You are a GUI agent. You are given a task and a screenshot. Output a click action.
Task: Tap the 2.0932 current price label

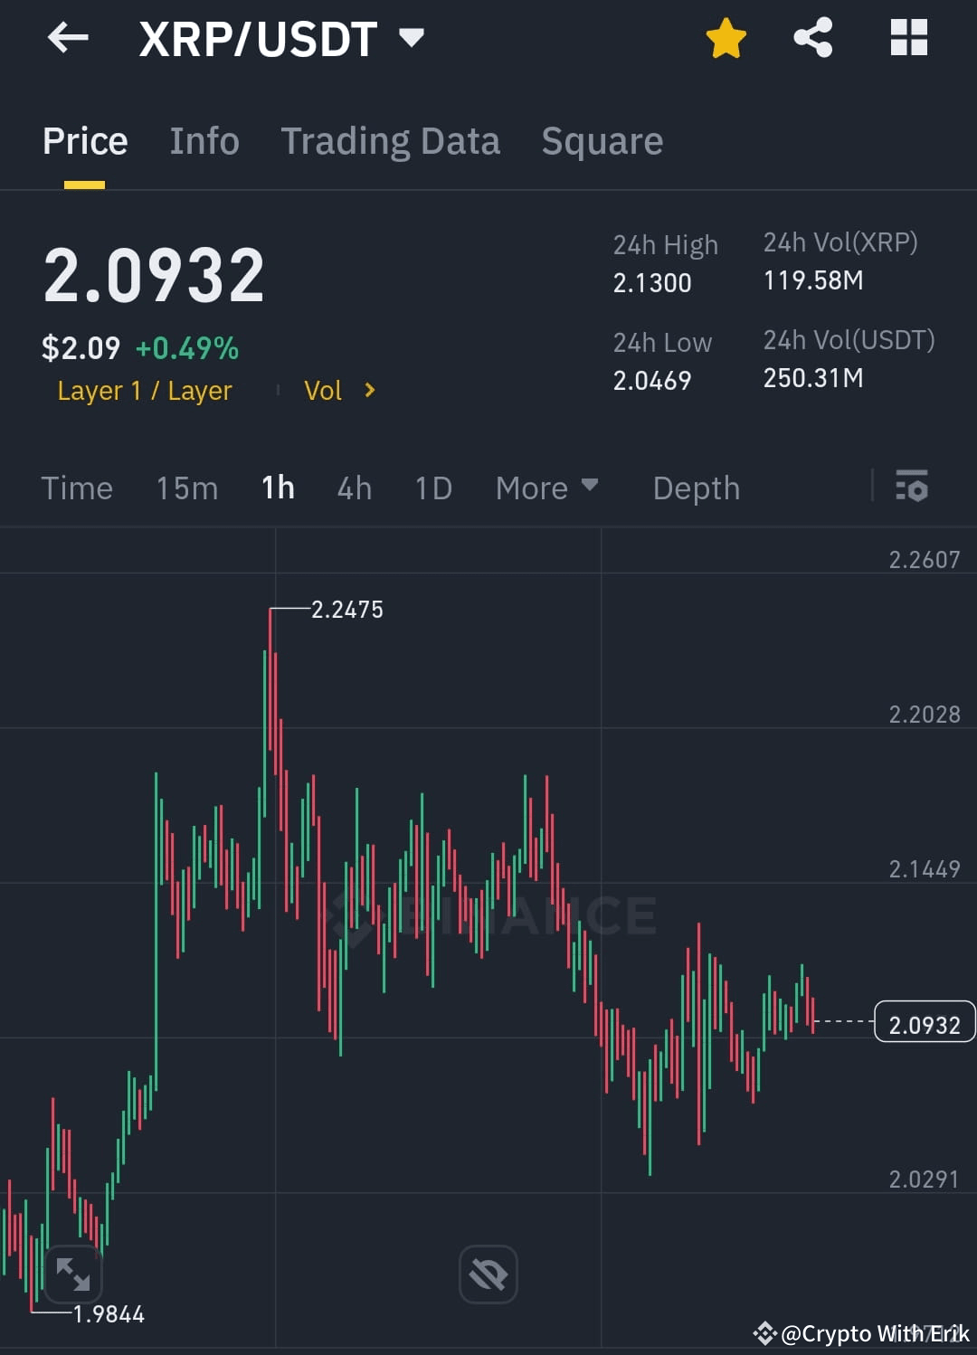[x=924, y=1023]
